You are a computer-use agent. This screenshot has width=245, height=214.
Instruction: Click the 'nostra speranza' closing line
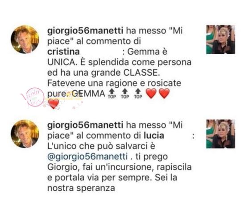pyautogui.click(x=81, y=188)
